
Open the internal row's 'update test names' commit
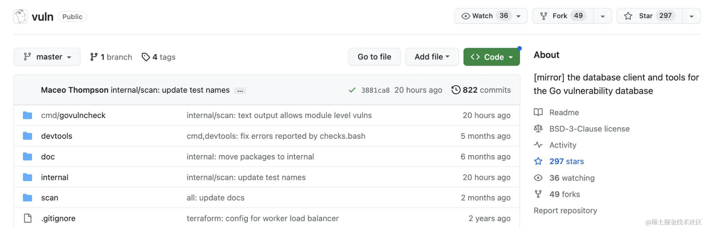tap(246, 177)
